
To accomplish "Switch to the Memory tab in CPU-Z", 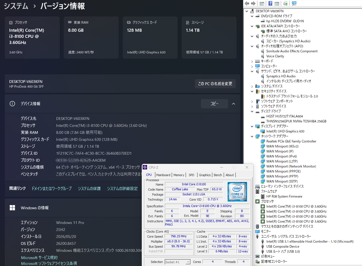I will coord(179,175).
